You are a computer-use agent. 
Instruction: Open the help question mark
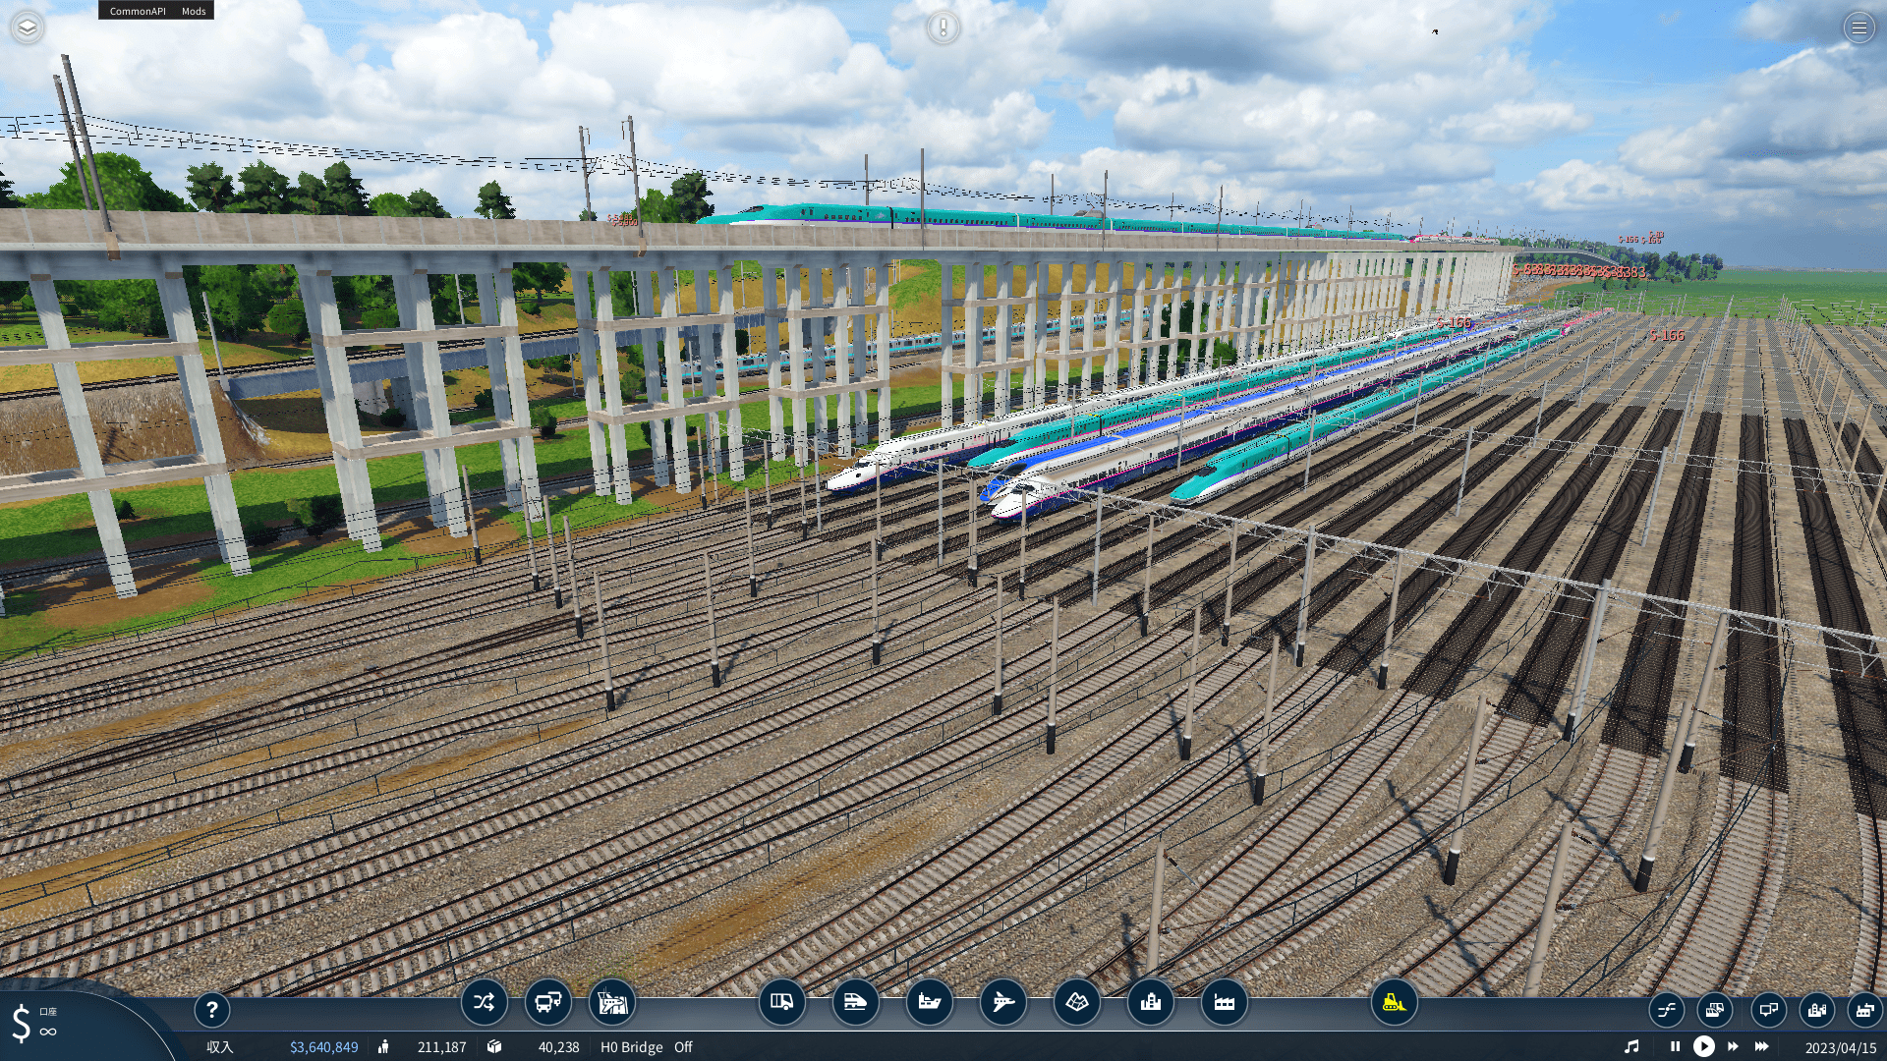point(211,1009)
